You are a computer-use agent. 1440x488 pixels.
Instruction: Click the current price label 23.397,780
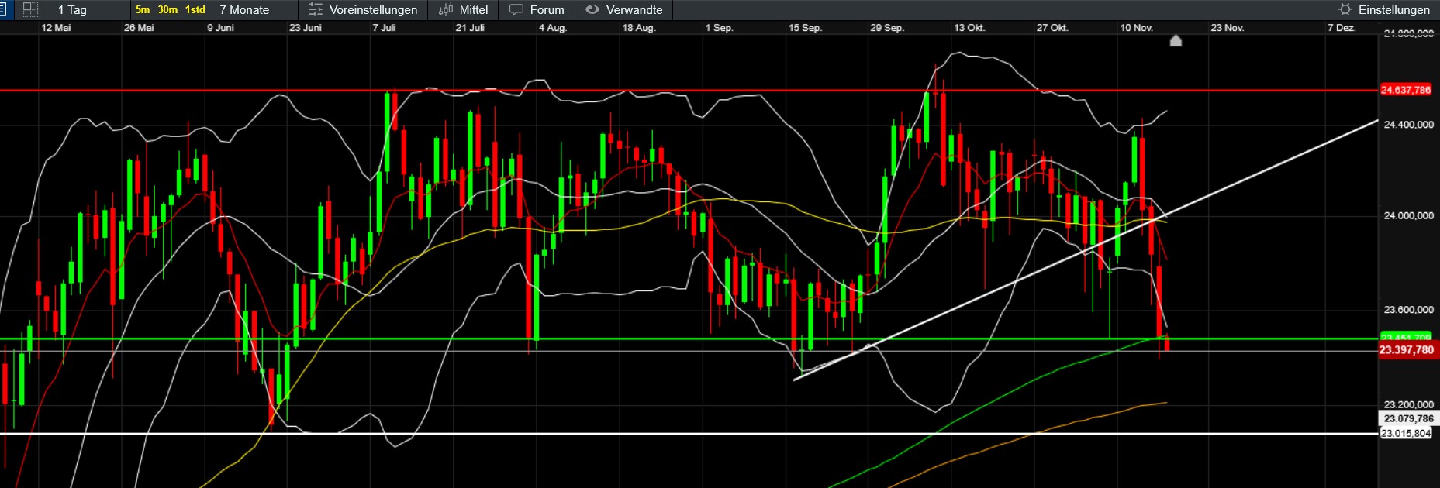(x=1406, y=350)
